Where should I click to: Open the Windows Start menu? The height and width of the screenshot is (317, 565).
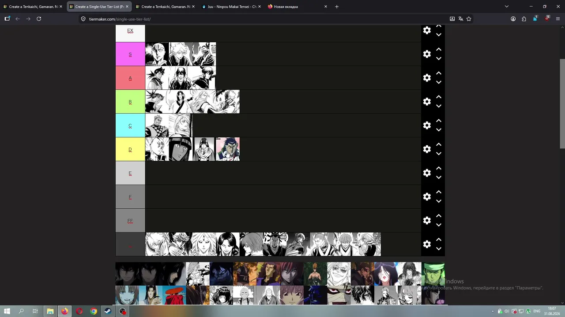pyautogui.click(x=7, y=311)
